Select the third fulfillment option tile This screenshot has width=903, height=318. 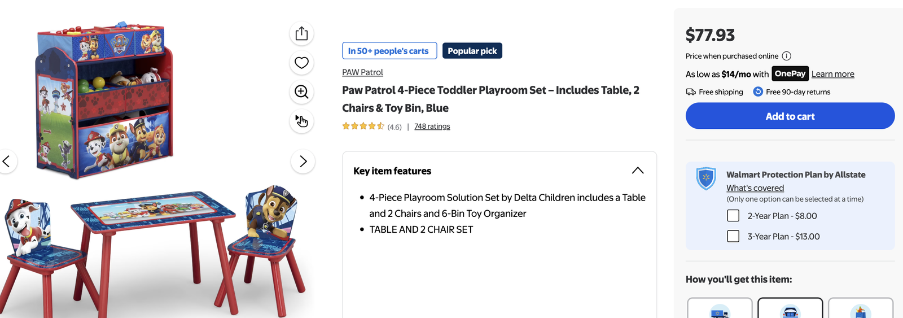click(x=860, y=308)
